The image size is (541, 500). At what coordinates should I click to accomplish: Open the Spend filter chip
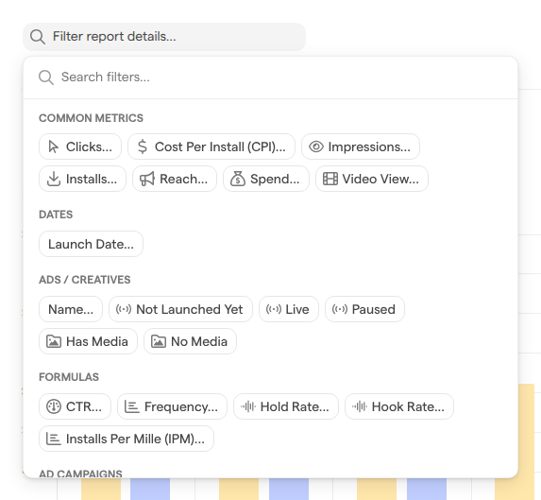[x=266, y=179]
